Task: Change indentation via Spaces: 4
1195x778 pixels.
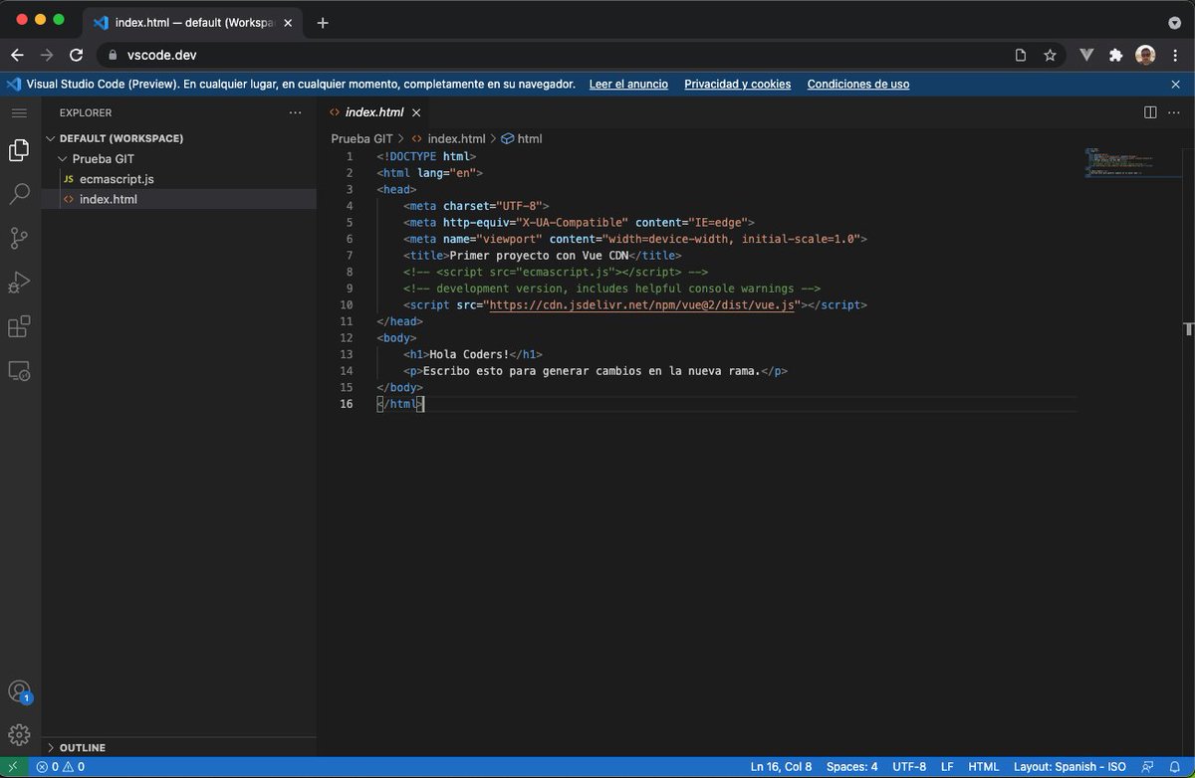Action: [852, 767]
